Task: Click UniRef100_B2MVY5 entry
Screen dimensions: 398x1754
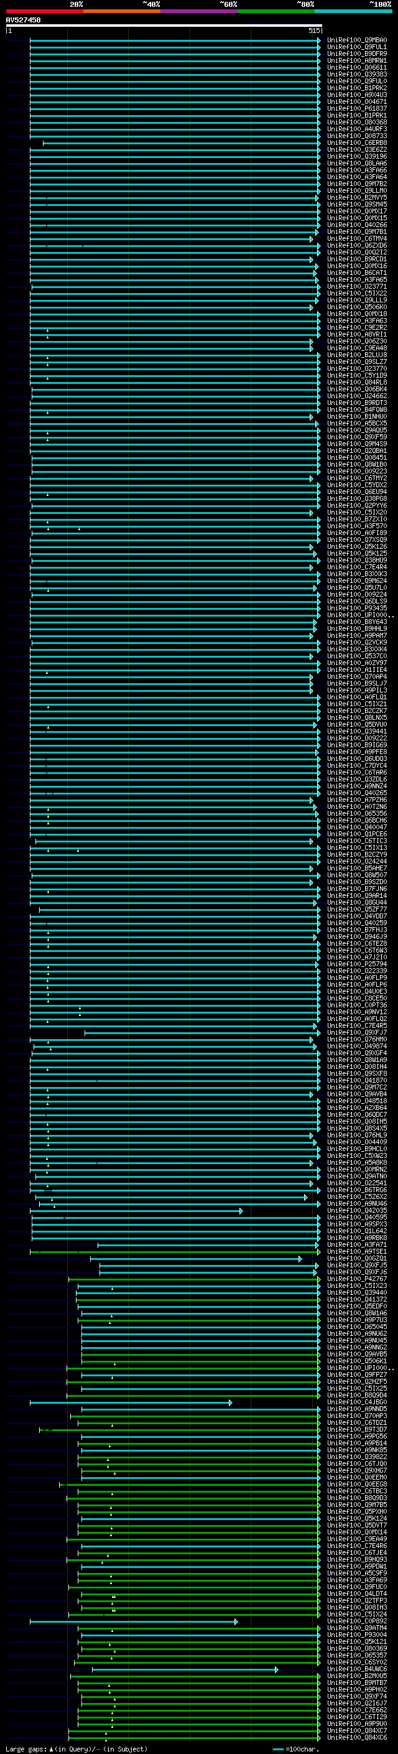Action: (x=357, y=197)
